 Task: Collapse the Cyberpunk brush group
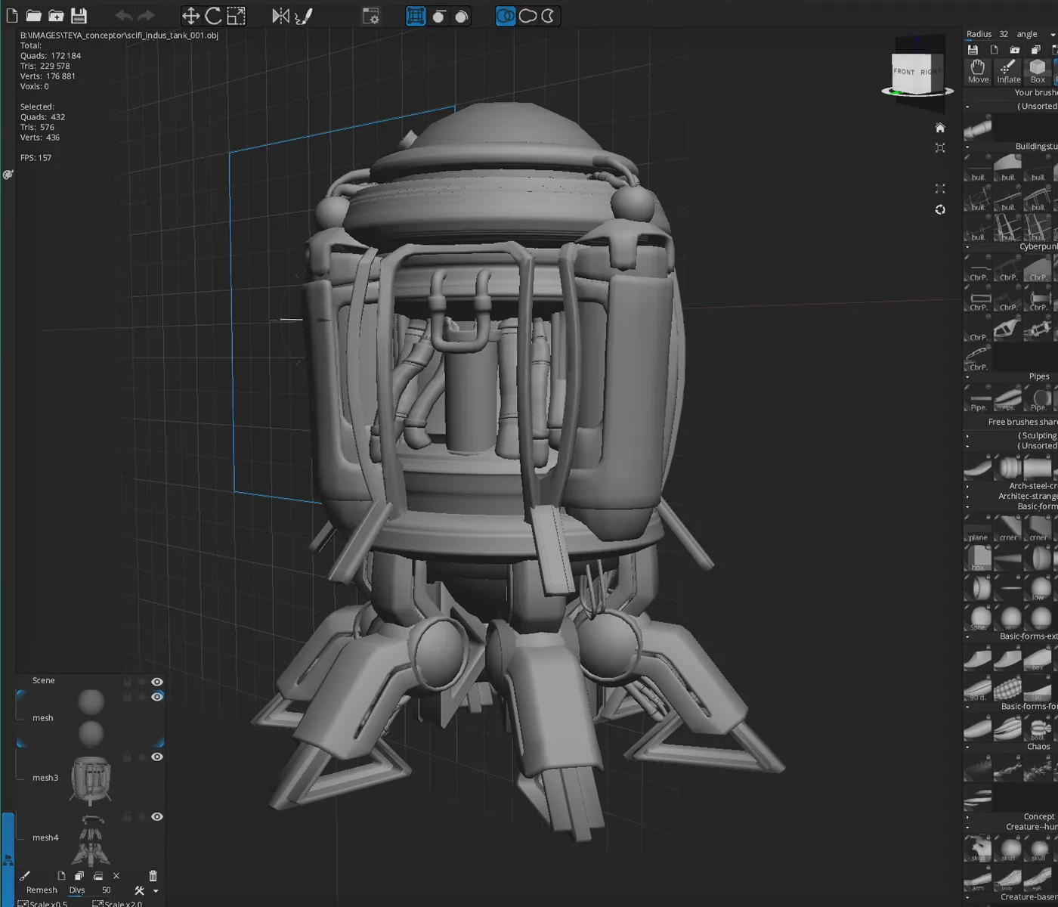(x=967, y=247)
